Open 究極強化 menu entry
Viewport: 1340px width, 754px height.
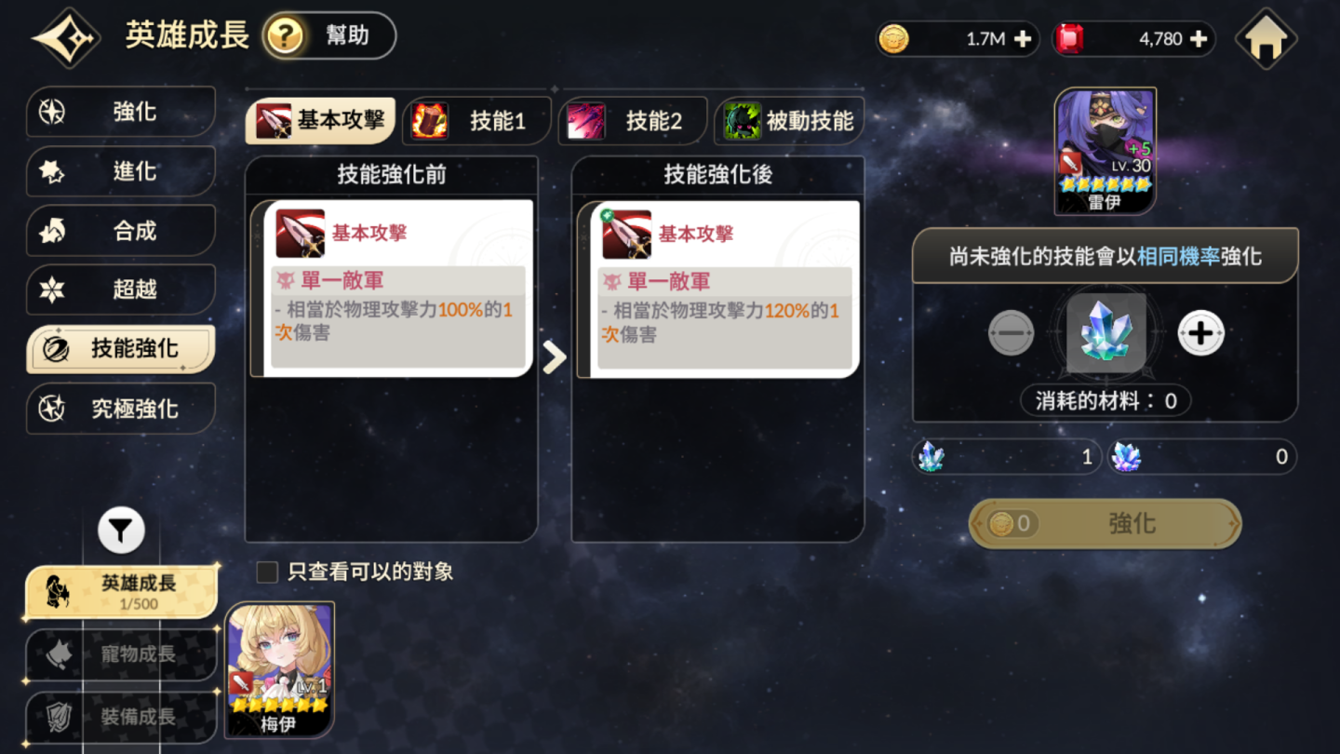tap(121, 409)
